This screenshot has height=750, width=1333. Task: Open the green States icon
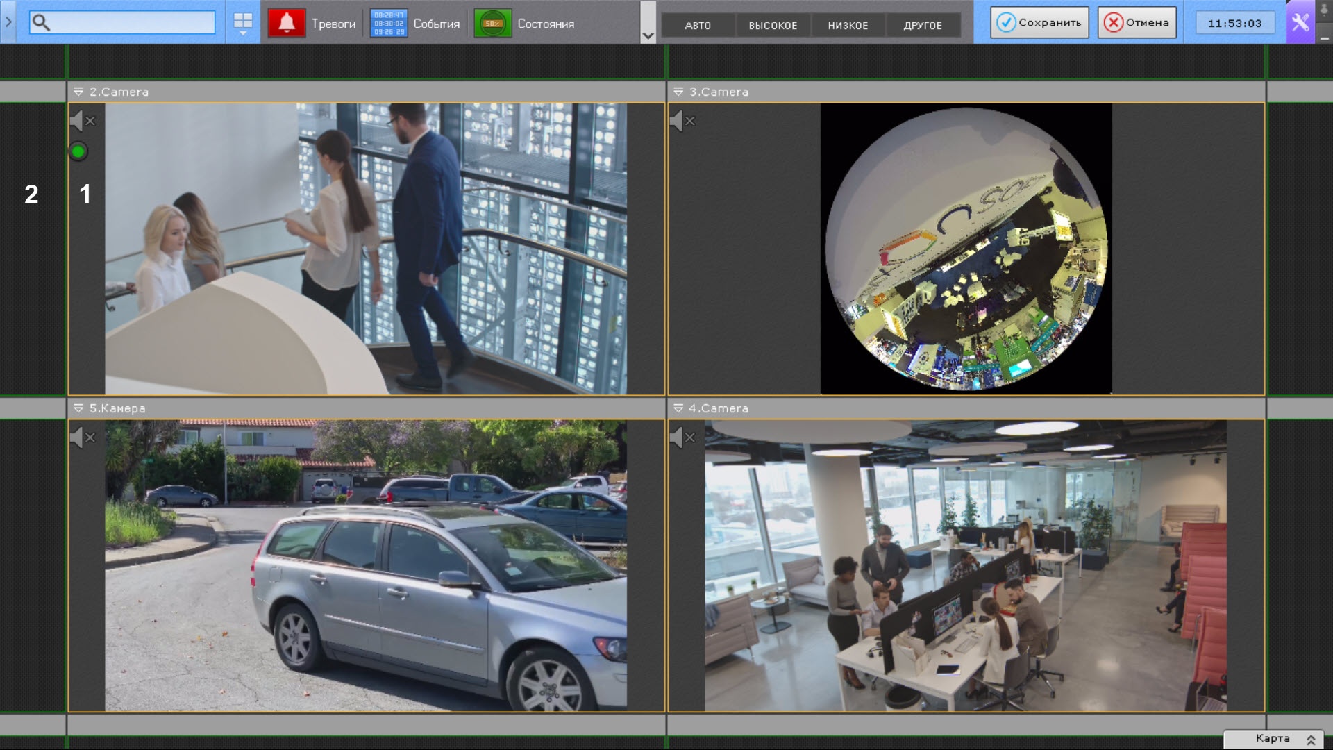(x=493, y=23)
